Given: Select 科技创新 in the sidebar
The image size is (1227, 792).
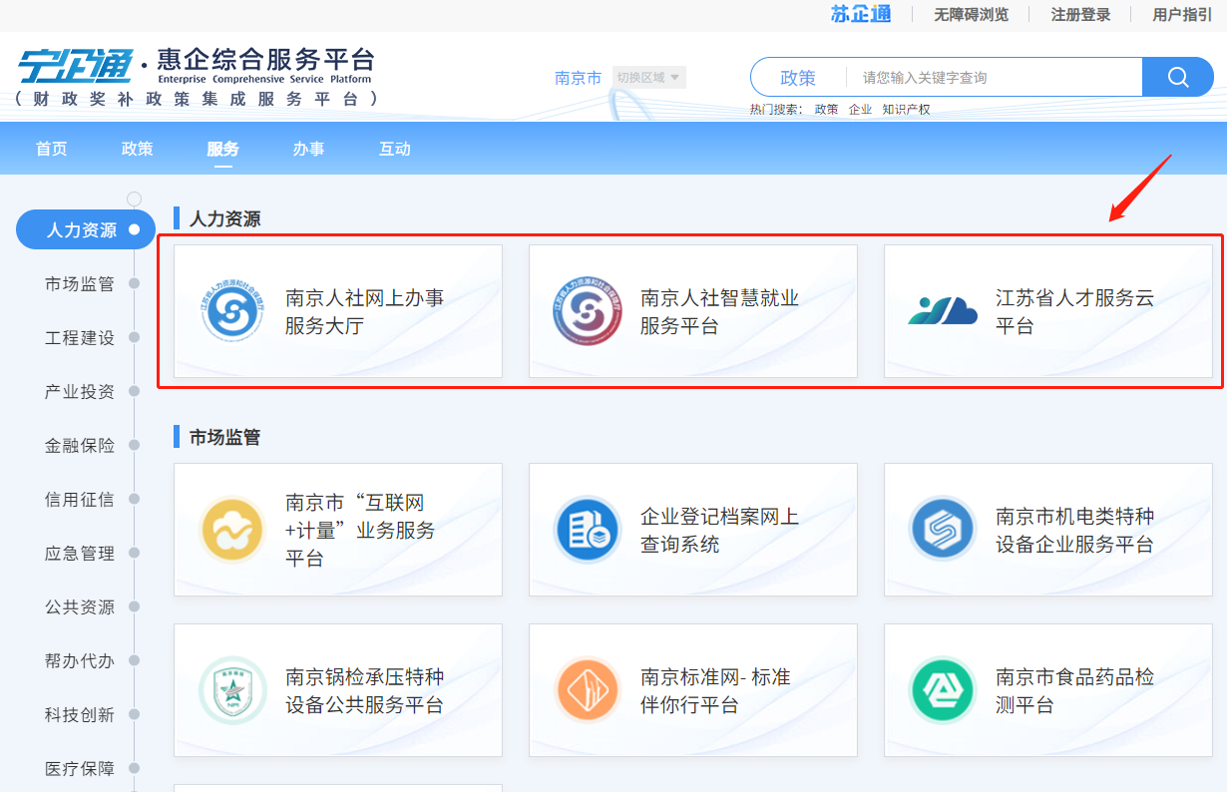Looking at the screenshot, I should point(80,715).
